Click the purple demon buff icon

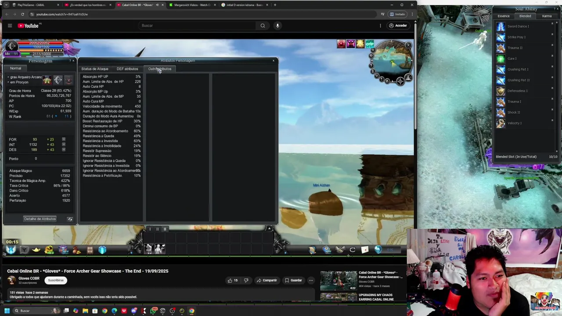click(351, 44)
